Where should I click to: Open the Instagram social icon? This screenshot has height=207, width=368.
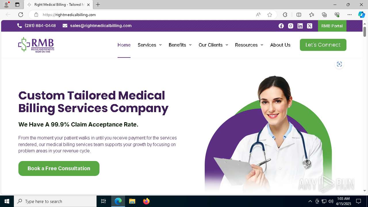coord(291,26)
